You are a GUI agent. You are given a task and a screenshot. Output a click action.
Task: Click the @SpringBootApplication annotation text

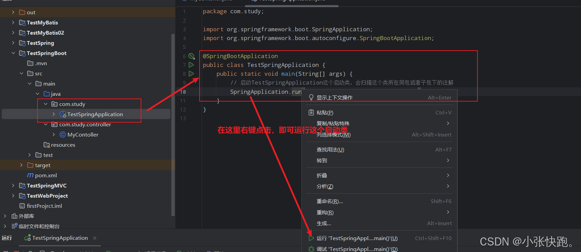coord(240,56)
